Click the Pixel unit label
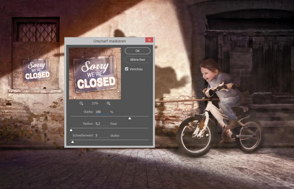The height and width of the screenshot is (189, 294). [x=114, y=124]
